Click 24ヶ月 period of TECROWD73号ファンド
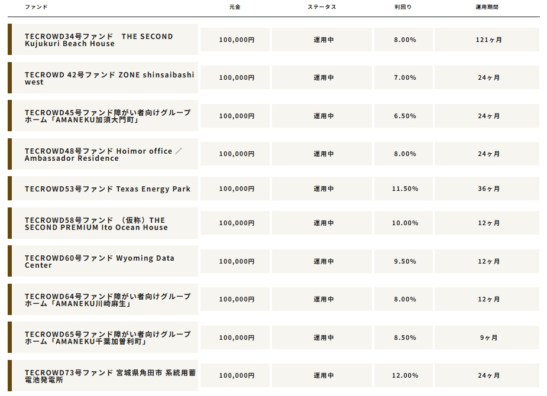Image resolution: width=547 pixels, height=396 pixels. click(487, 375)
